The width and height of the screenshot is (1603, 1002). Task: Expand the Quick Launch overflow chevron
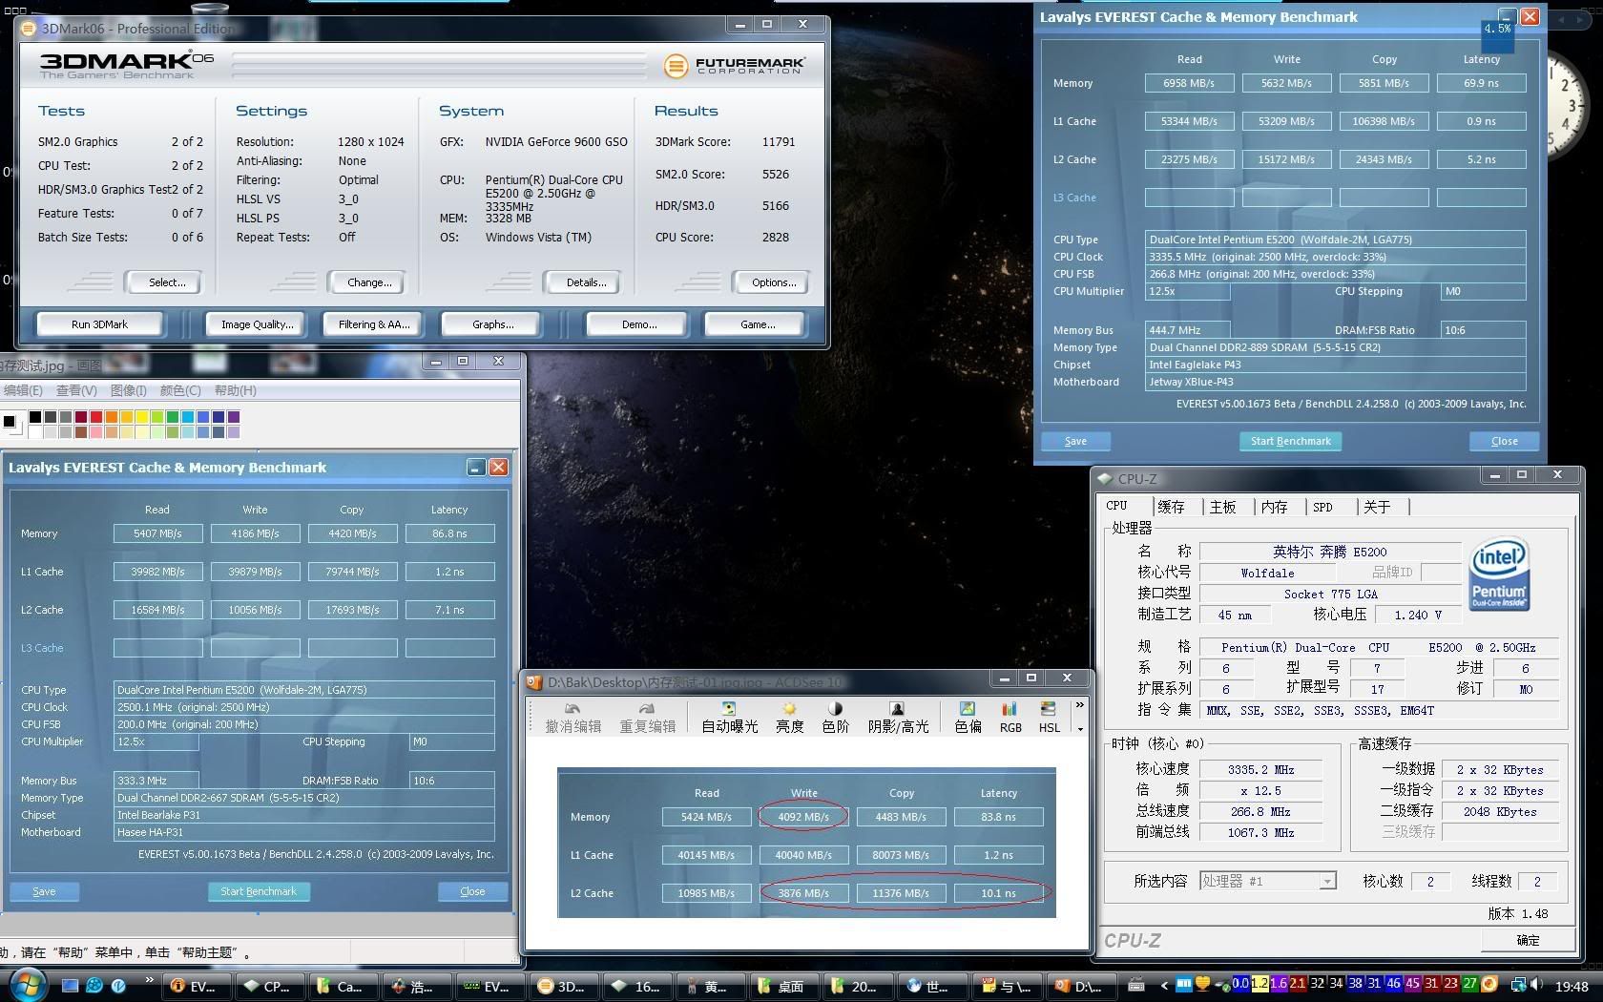click(149, 981)
